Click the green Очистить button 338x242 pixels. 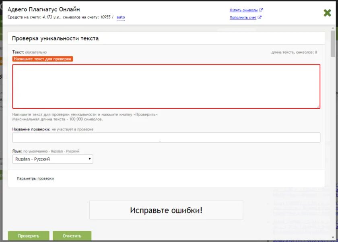72,236
